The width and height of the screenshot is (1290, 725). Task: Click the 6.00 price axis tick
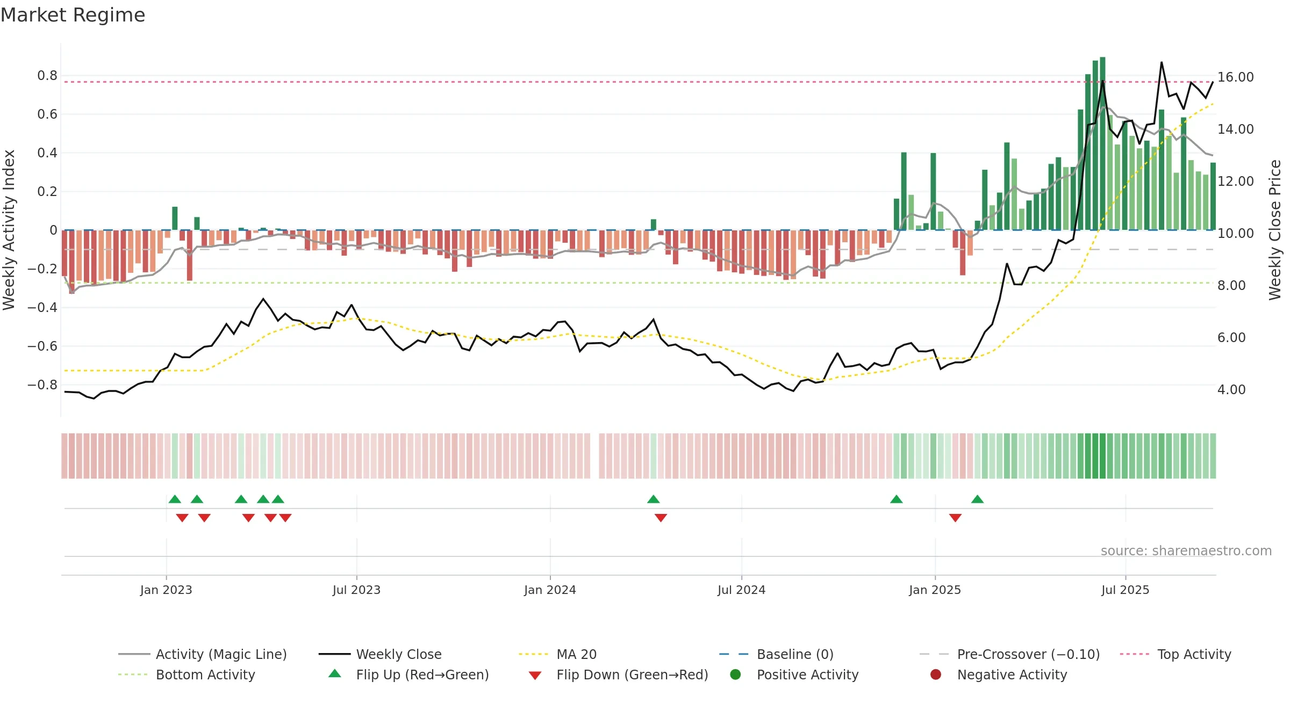(x=1231, y=338)
